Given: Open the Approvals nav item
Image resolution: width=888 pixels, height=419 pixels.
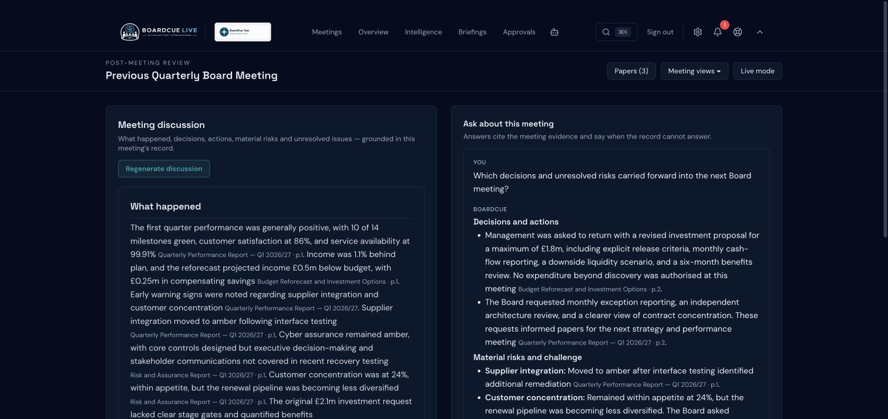Looking at the screenshot, I should (x=519, y=32).
